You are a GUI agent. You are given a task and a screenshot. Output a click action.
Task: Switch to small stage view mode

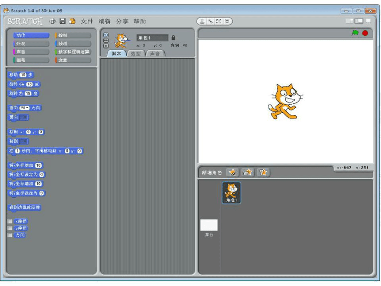tap(350, 21)
